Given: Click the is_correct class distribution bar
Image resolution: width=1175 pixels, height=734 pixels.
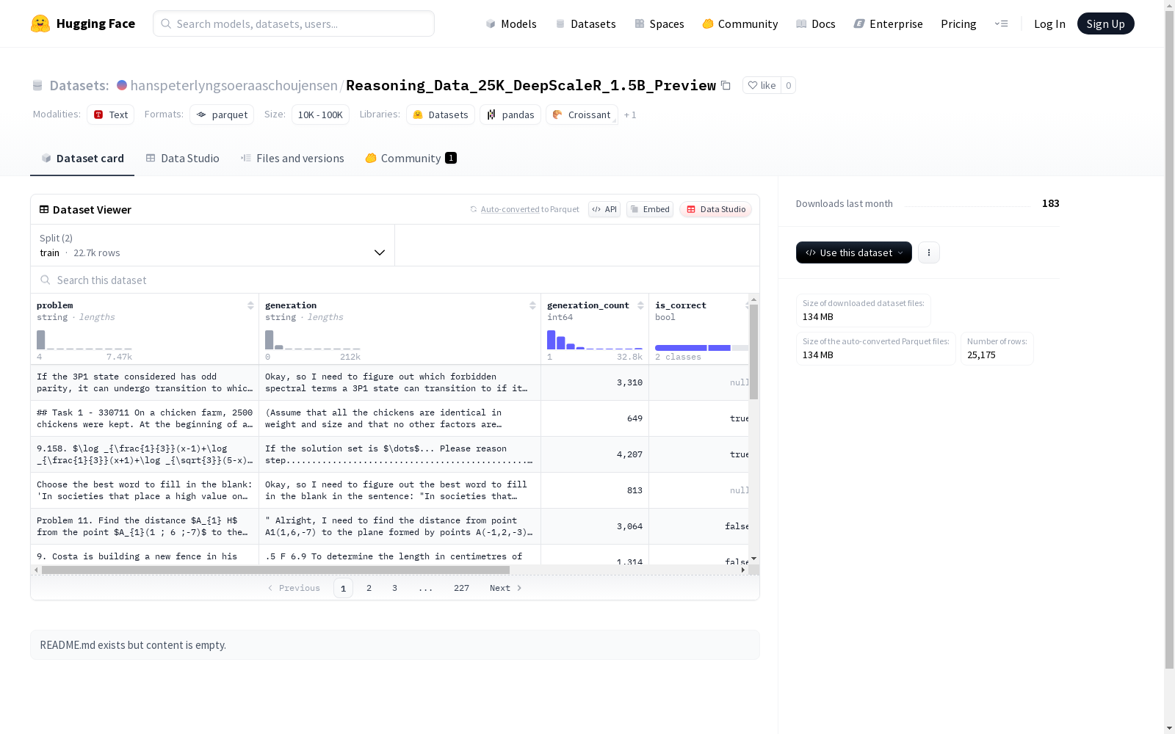Looking at the screenshot, I should 701,348.
